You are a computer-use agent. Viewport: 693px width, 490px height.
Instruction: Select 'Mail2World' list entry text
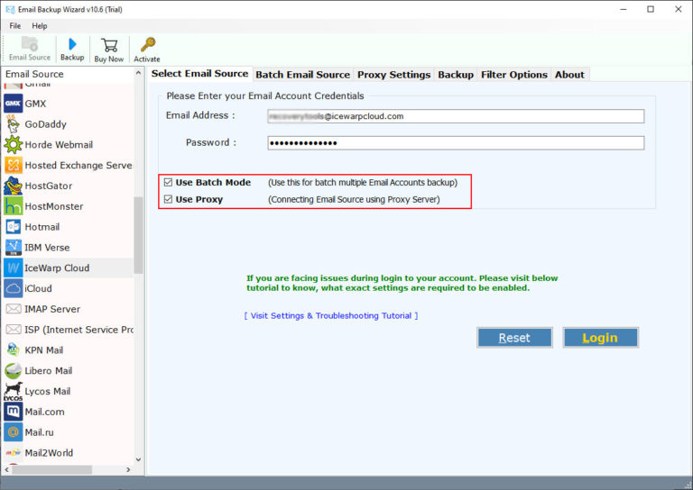[49, 452]
